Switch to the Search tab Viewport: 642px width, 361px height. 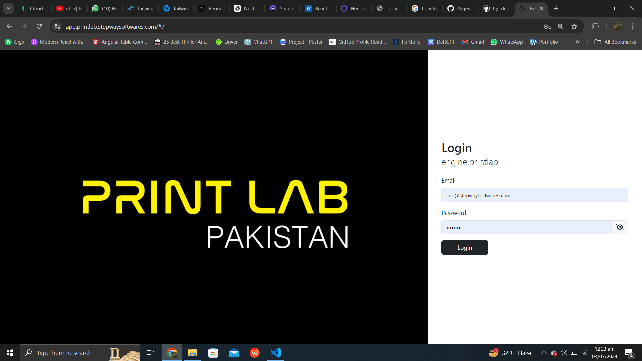[283, 8]
